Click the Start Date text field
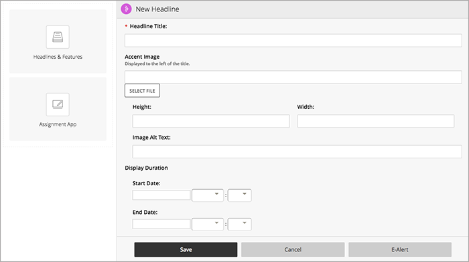 tap(161, 195)
